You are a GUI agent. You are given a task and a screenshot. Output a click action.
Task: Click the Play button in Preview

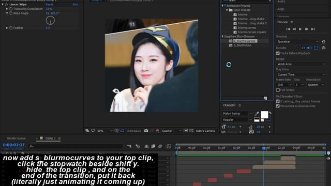[300, 29]
